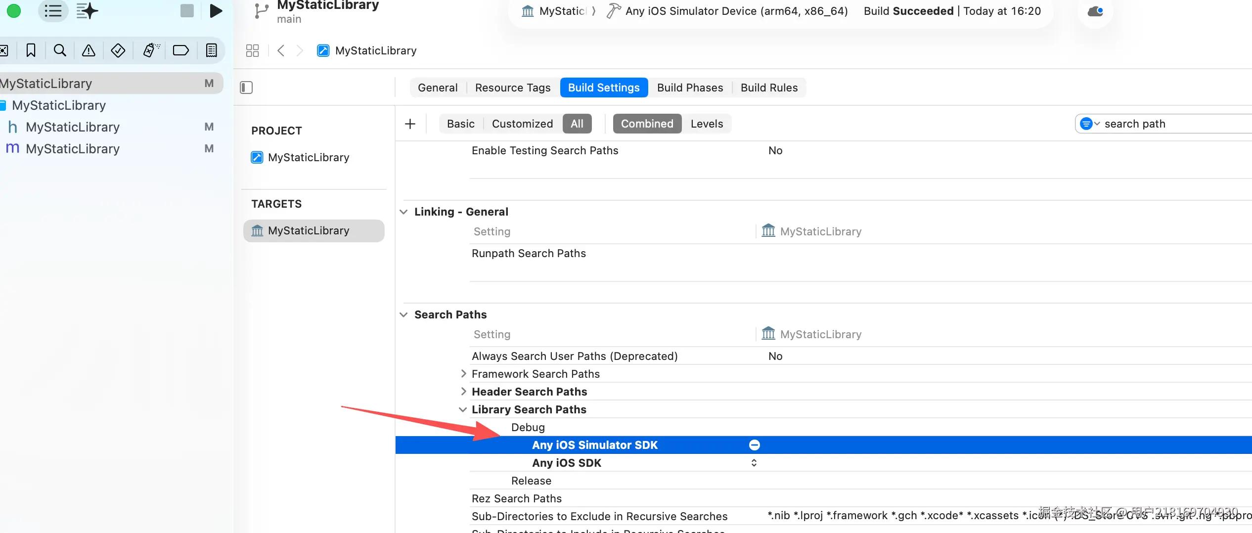Show the issue navigator

pos(89,50)
